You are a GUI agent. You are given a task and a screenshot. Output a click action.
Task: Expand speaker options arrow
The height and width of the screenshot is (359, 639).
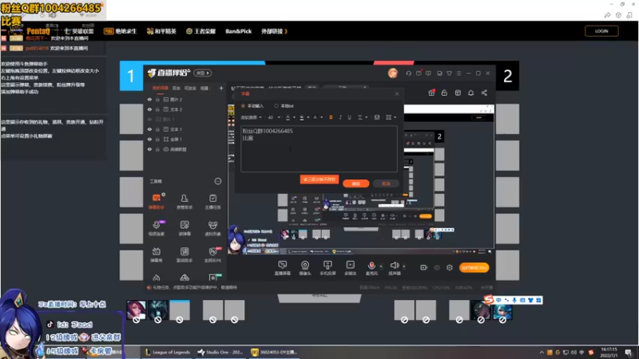[404, 266]
